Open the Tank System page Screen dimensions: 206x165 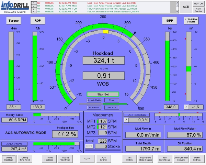coord(129,159)
